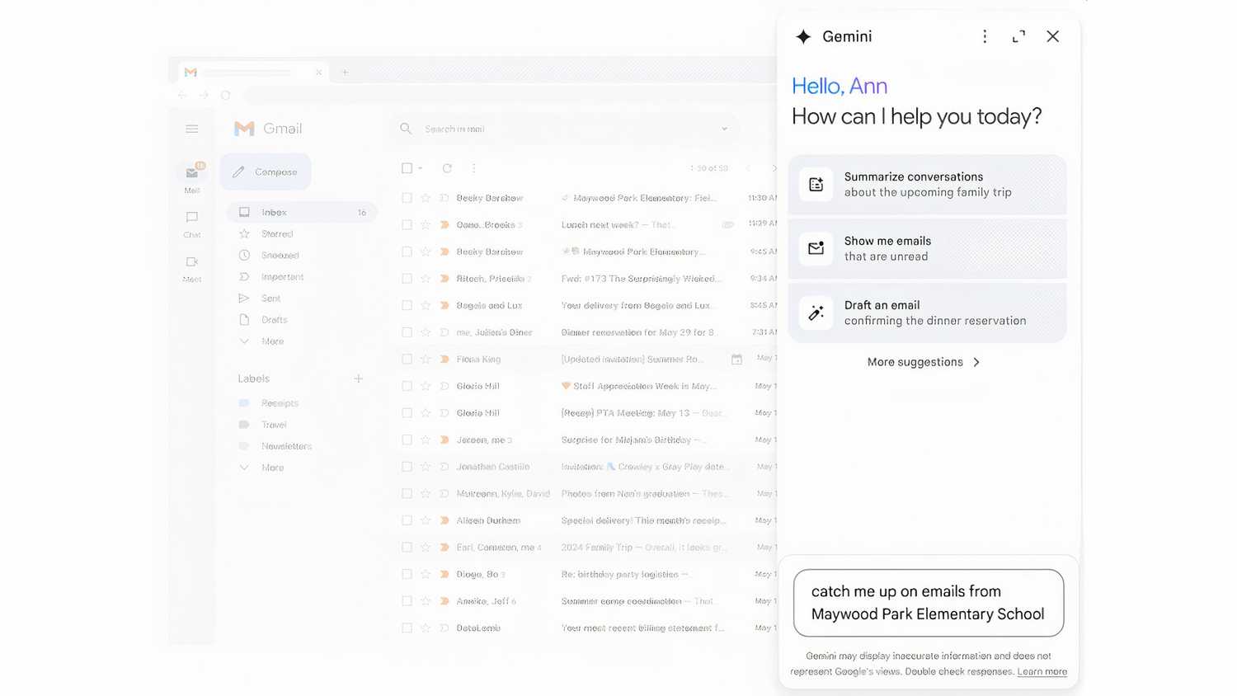Click Compose to write new email
1237x696 pixels.
tap(266, 172)
